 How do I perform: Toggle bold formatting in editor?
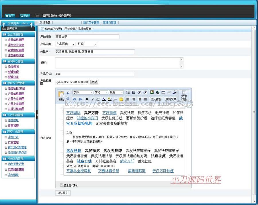click(x=87, y=99)
